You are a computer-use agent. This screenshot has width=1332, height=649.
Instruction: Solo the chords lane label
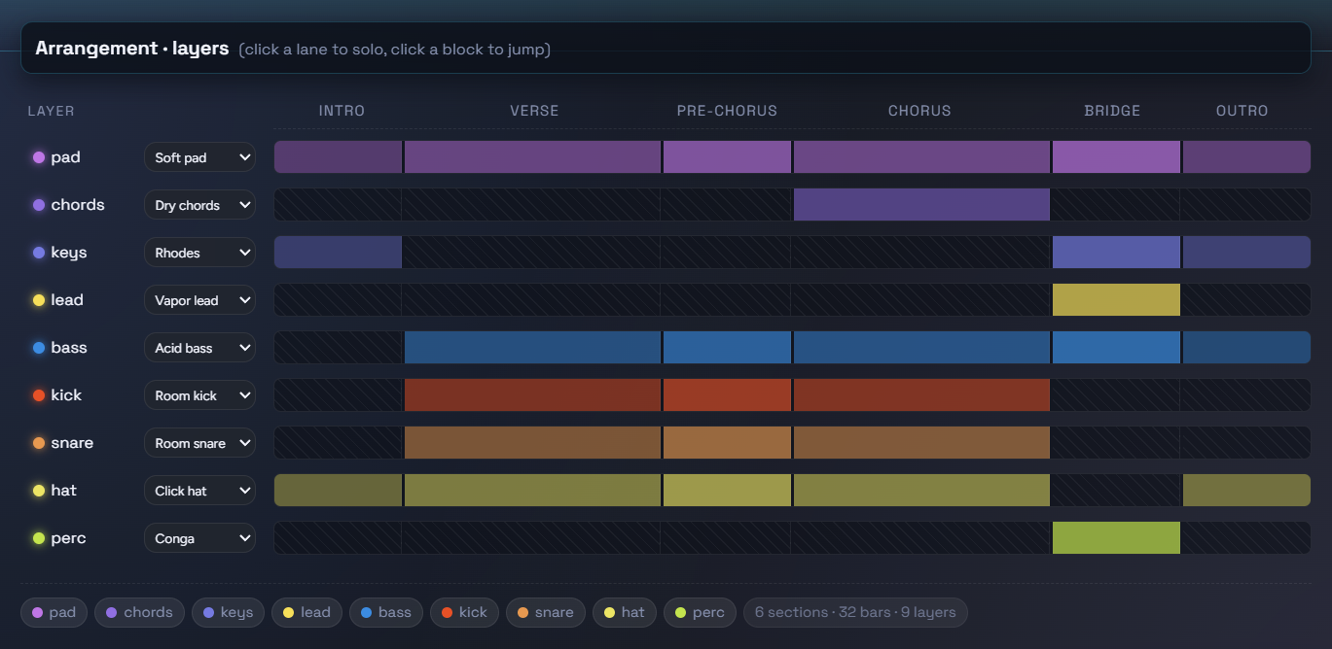[x=68, y=205]
